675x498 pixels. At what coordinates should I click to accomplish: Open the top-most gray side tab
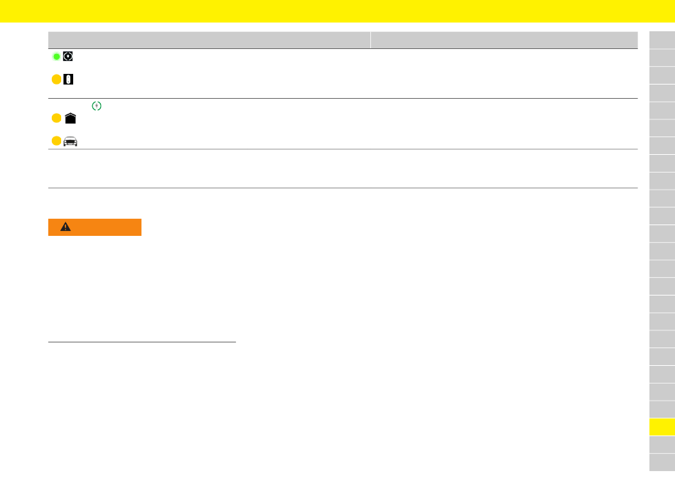click(x=662, y=40)
